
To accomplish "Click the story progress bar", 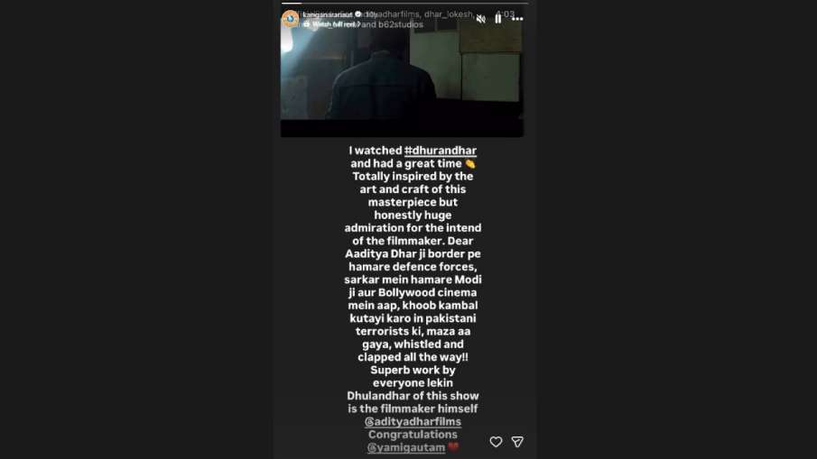I will coord(404,3).
